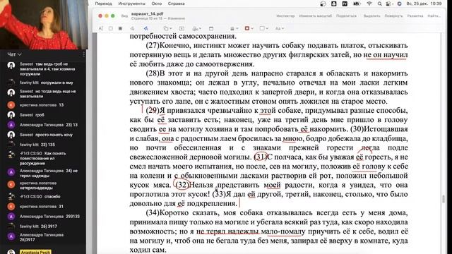Click the Найти search field

434,16
